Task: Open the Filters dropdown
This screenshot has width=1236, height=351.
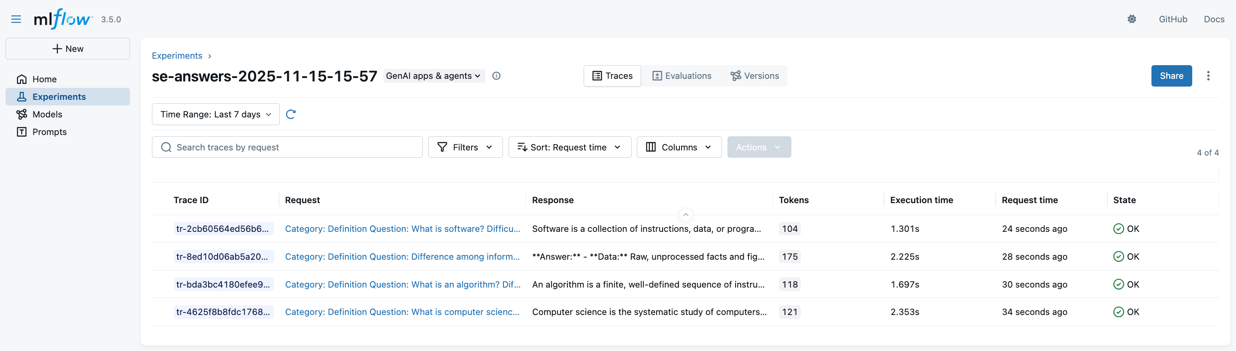Action: (465, 147)
